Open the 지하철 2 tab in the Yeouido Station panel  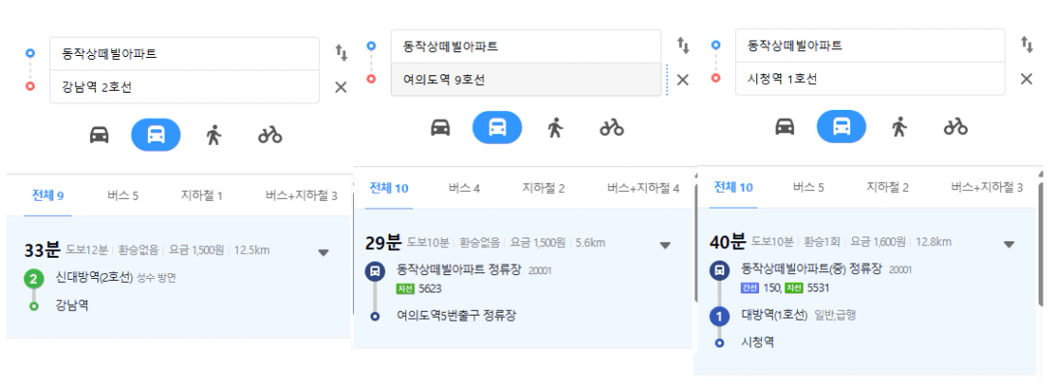coord(543,188)
